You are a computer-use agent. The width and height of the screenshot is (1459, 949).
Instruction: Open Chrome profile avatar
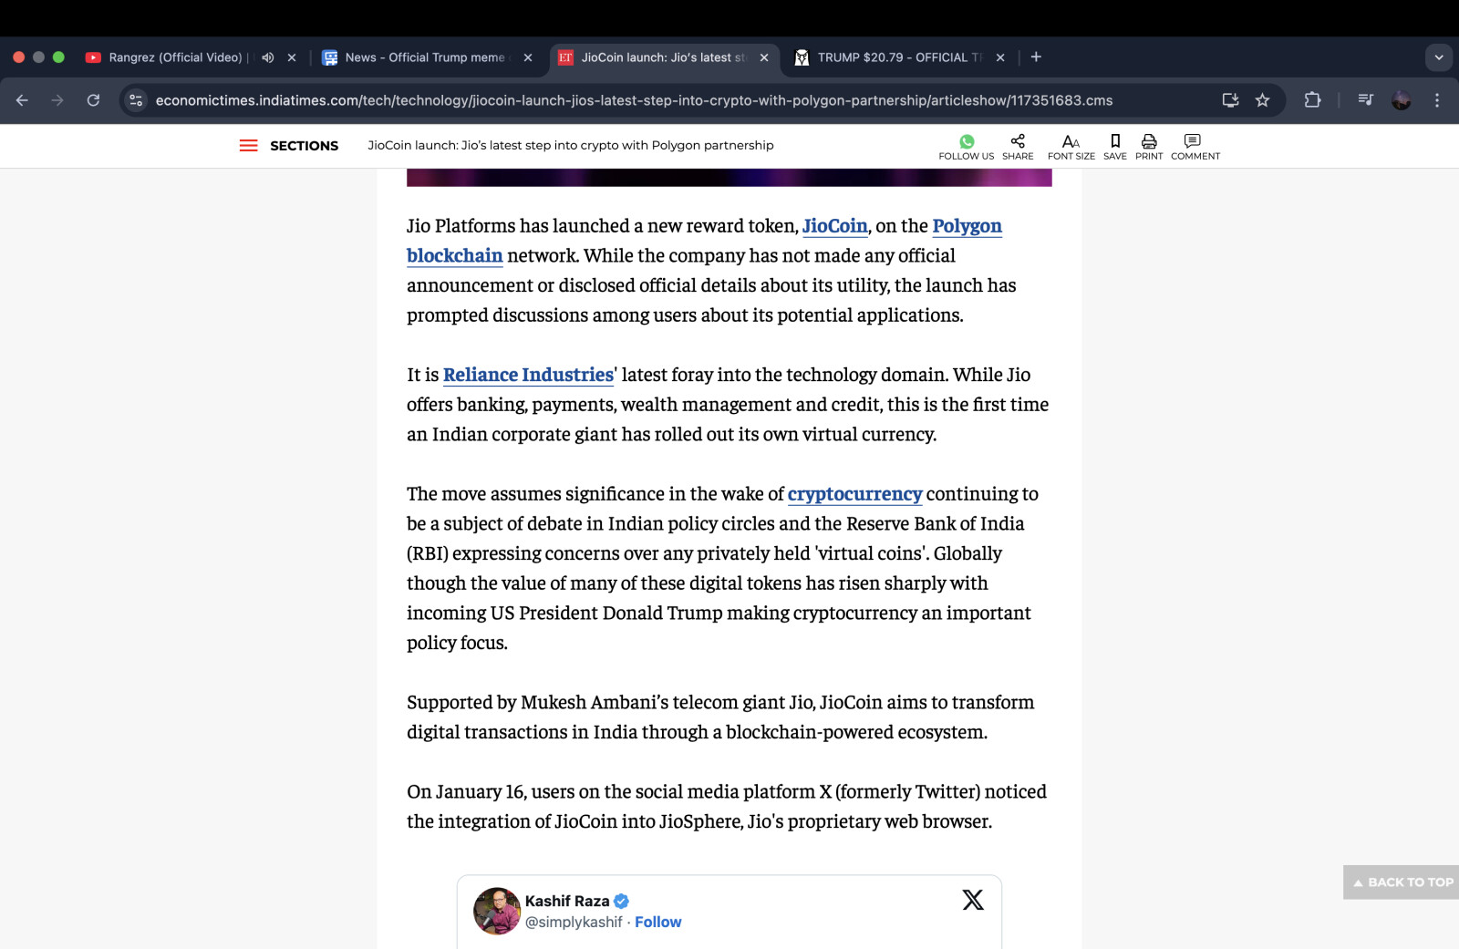click(x=1402, y=100)
